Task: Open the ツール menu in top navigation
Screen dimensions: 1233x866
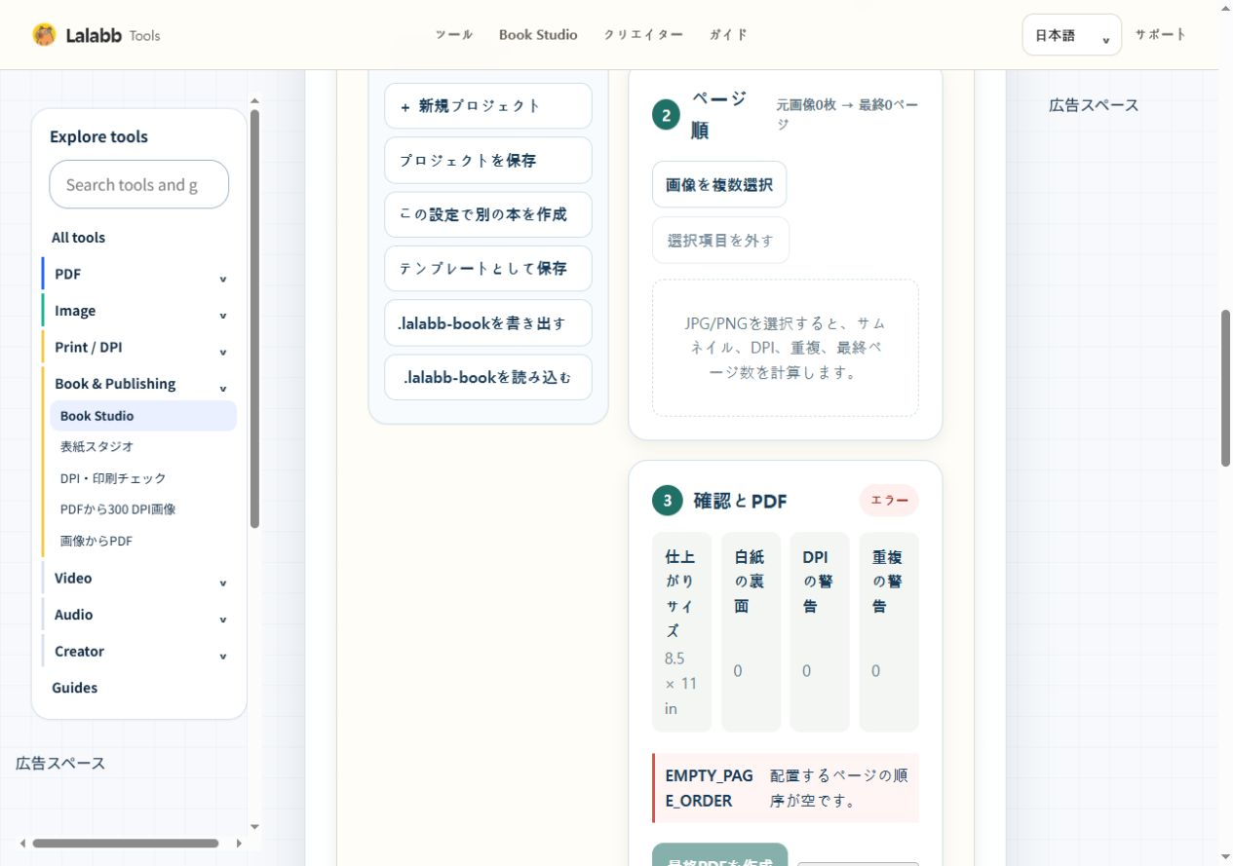Action: click(454, 35)
